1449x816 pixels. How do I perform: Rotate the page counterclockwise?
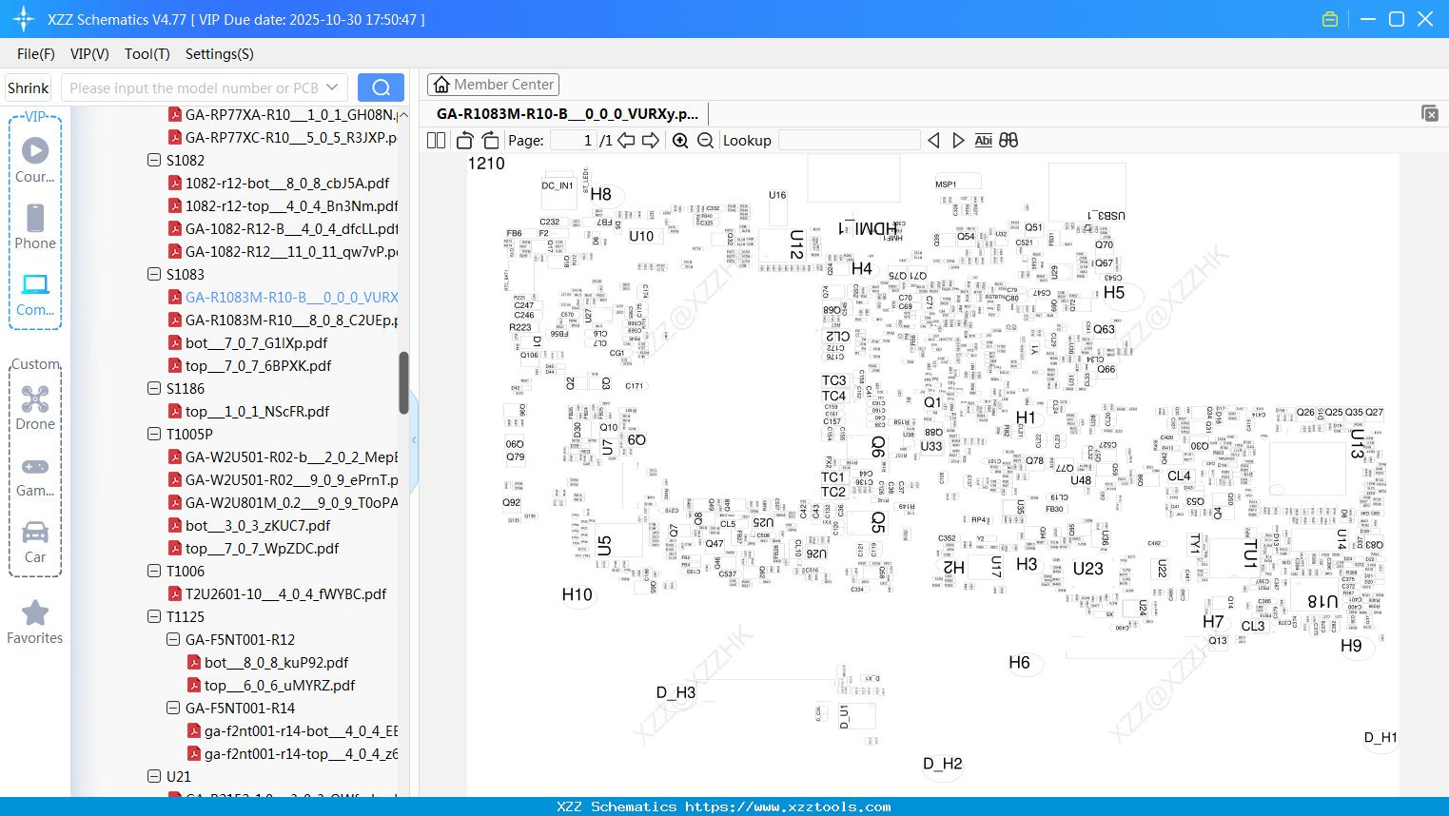[464, 141]
